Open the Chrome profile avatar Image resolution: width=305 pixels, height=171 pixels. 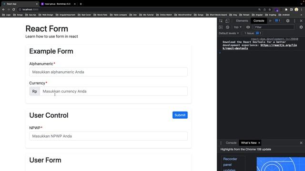pyautogui.click(x=296, y=9)
